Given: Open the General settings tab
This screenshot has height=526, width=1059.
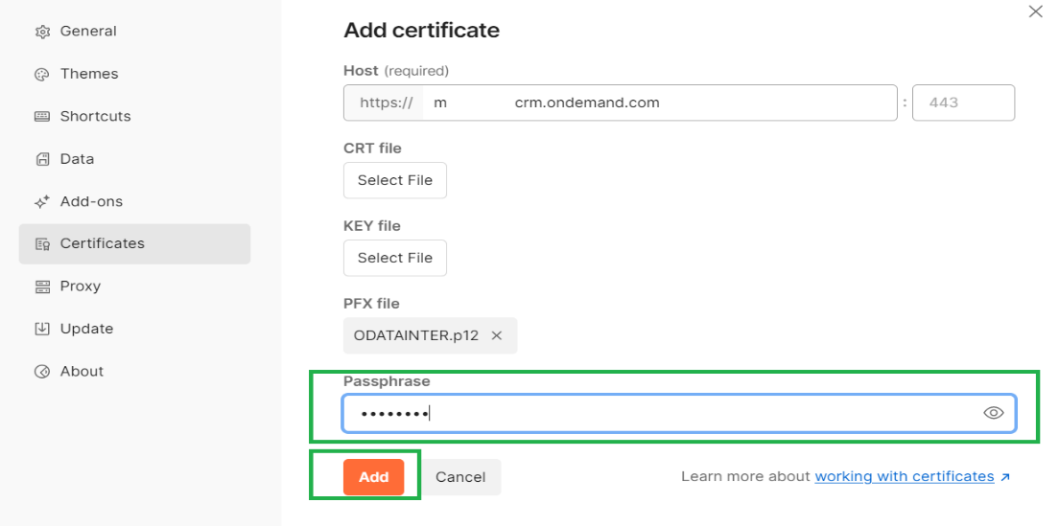Looking at the screenshot, I should (x=135, y=32).
